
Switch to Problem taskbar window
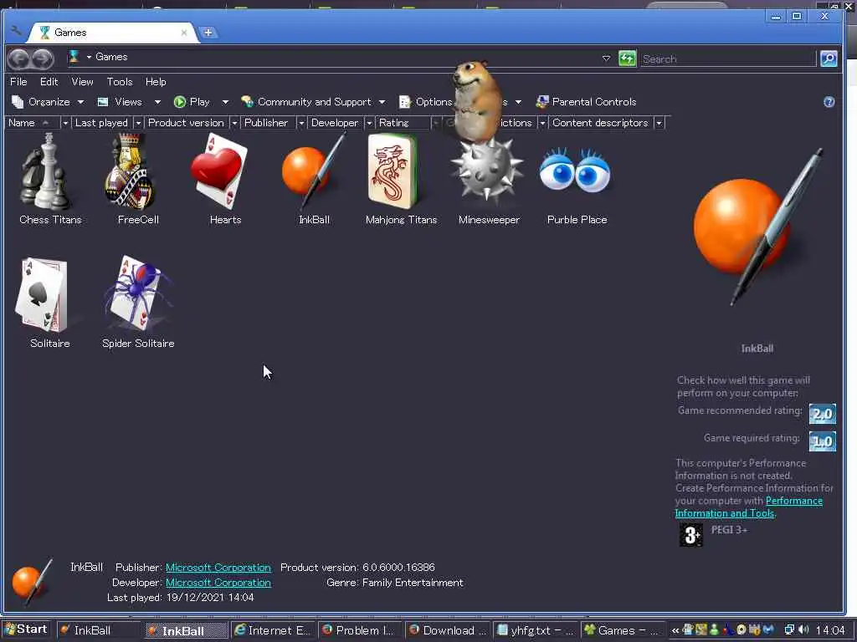coord(360,630)
